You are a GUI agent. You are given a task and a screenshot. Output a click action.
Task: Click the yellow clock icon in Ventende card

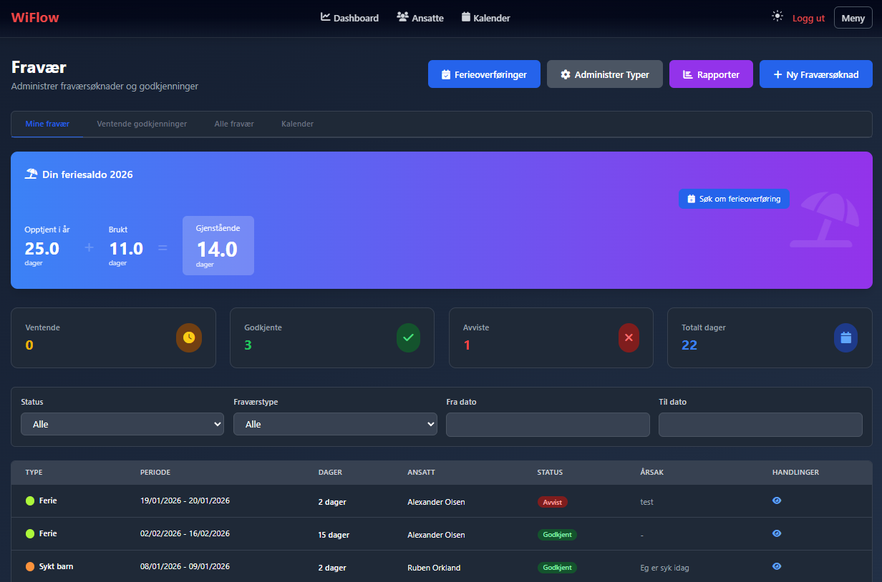[189, 337]
